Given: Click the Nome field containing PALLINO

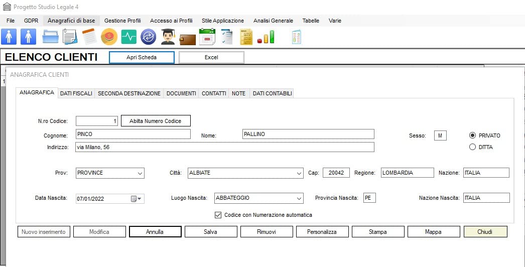Looking at the screenshot, I should (x=308, y=134).
